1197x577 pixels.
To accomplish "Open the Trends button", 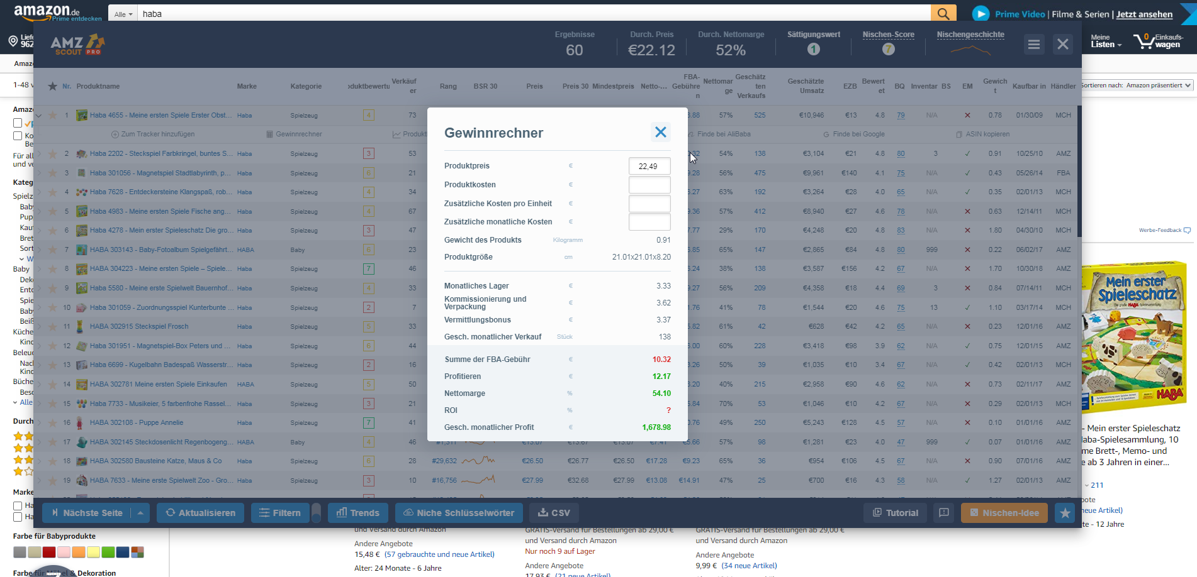I will [x=358, y=513].
